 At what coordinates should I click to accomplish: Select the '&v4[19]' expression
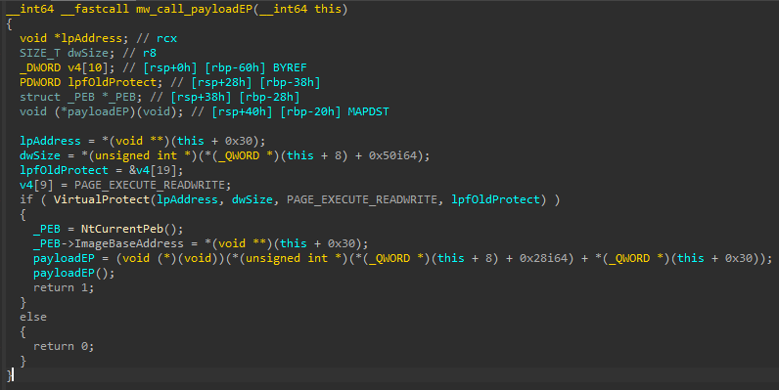(x=153, y=170)
